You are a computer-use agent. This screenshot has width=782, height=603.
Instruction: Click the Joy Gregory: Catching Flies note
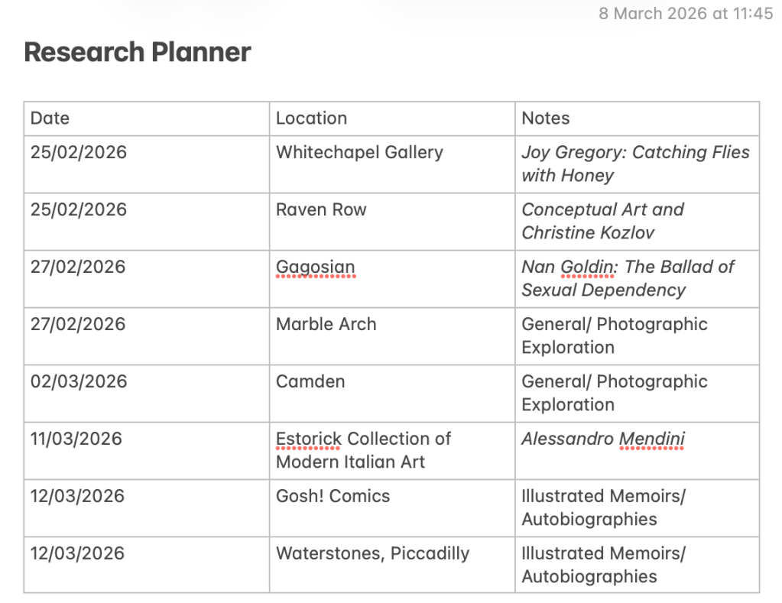(635, 164)
